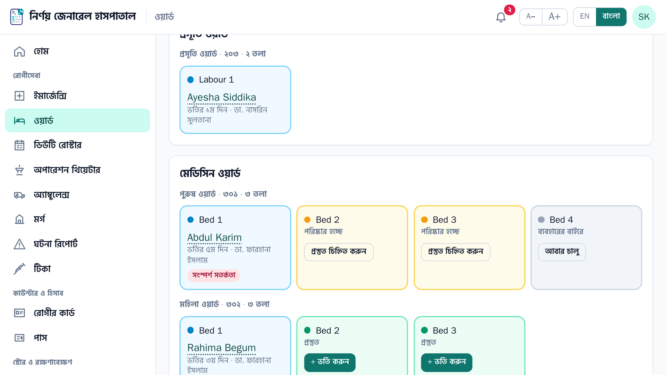The image size is (666, 375).
Task: Click the incident report warning icon
Action: click(x=19, y=244)
